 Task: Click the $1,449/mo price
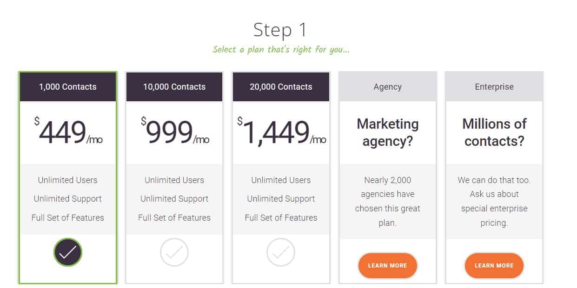[x=281, y=132]
